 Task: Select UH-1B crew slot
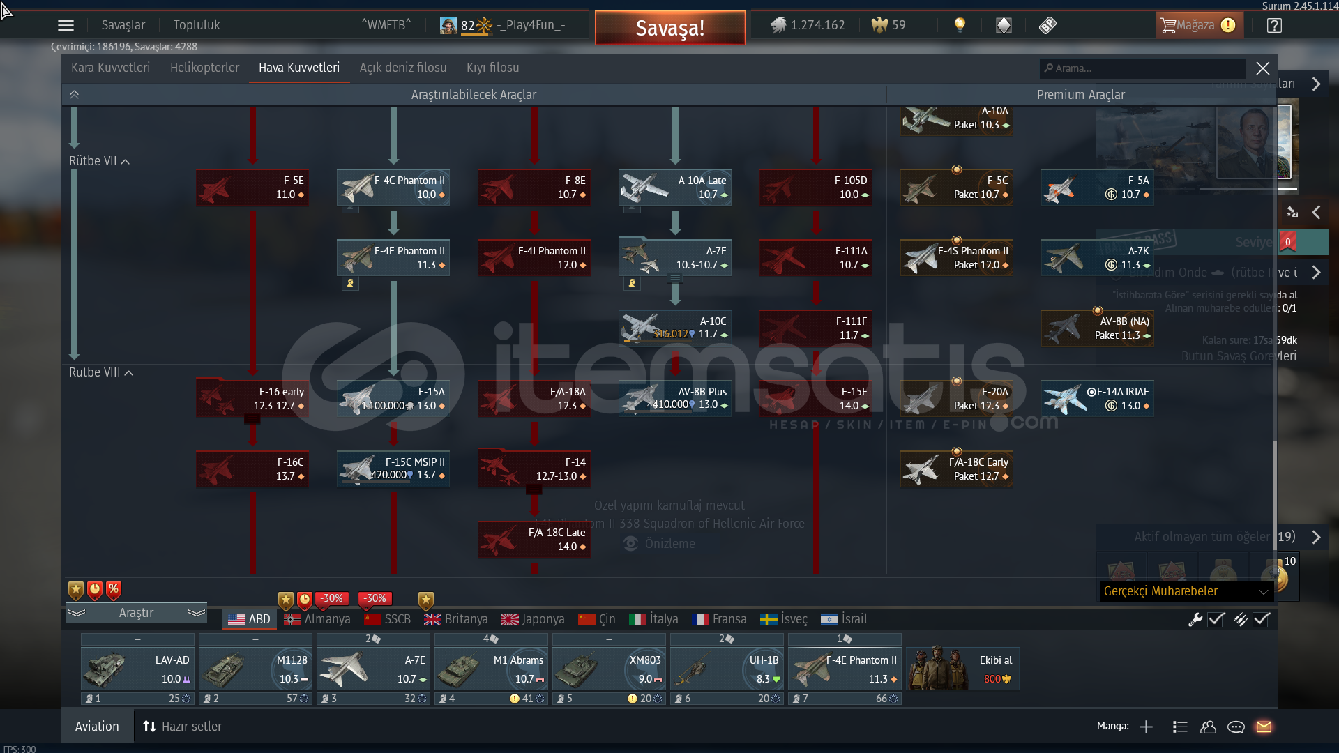(x=727, y=669)
